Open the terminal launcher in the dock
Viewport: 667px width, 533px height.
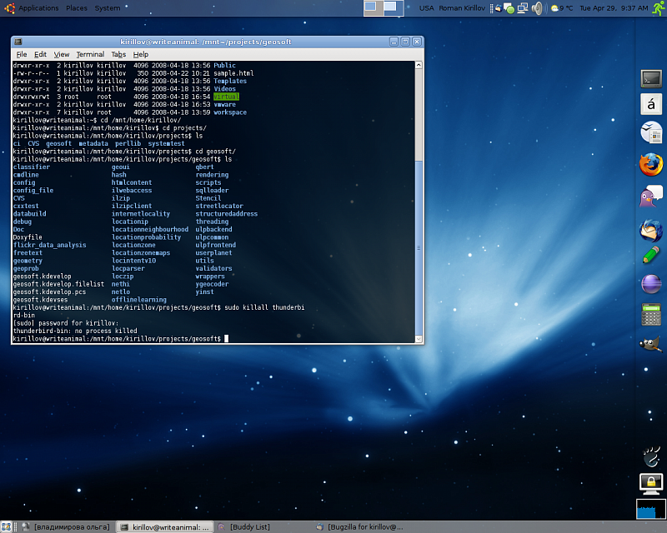tap(650, 78)
